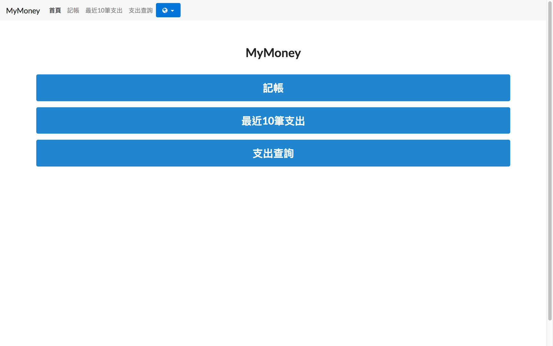The image size is (553, 346).
Task: Open 記帳 from the top navbar
Action: coord(73,11)
